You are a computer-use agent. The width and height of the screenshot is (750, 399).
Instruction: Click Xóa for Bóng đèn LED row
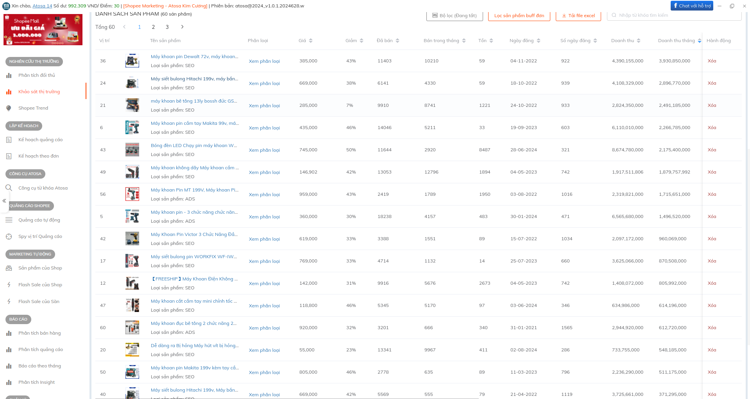(x=712, y=150)
